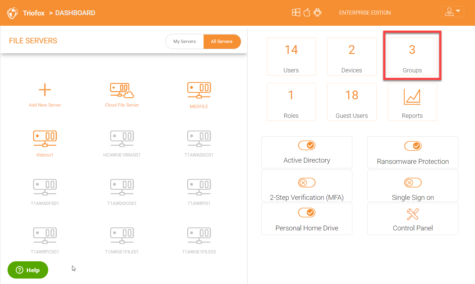The width and height of the screenshot is (475, 284).
Task: Toggle the Ransomware Protection switch
Action: (x=413, y=146)
